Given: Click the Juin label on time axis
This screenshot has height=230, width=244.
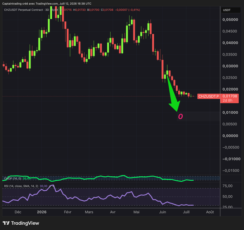Looking at the screenshot, I should coord(163,212).
